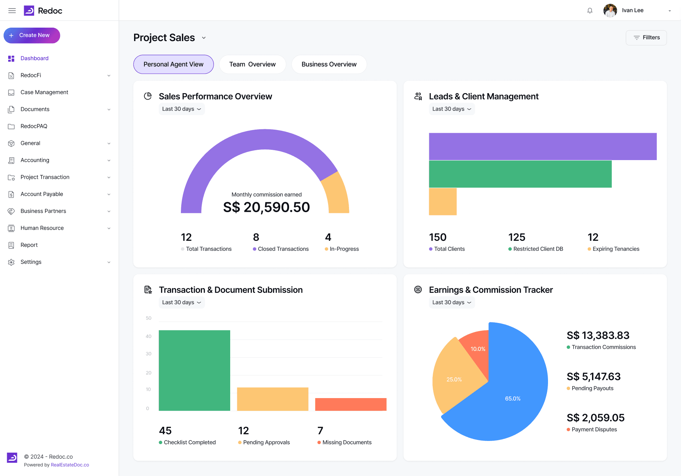Click the Case Management sidebar icon
This screenshot has height=476, width=681.
pyautogui.click(x=11, y=92)
